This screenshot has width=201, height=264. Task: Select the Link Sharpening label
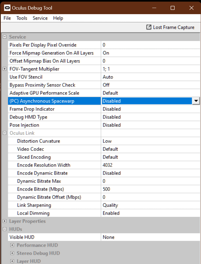pos(34,205)
